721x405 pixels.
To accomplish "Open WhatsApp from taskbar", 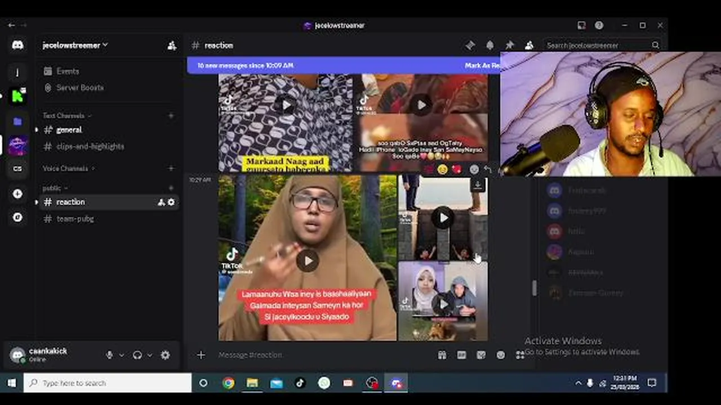I will tap(324, 383).
